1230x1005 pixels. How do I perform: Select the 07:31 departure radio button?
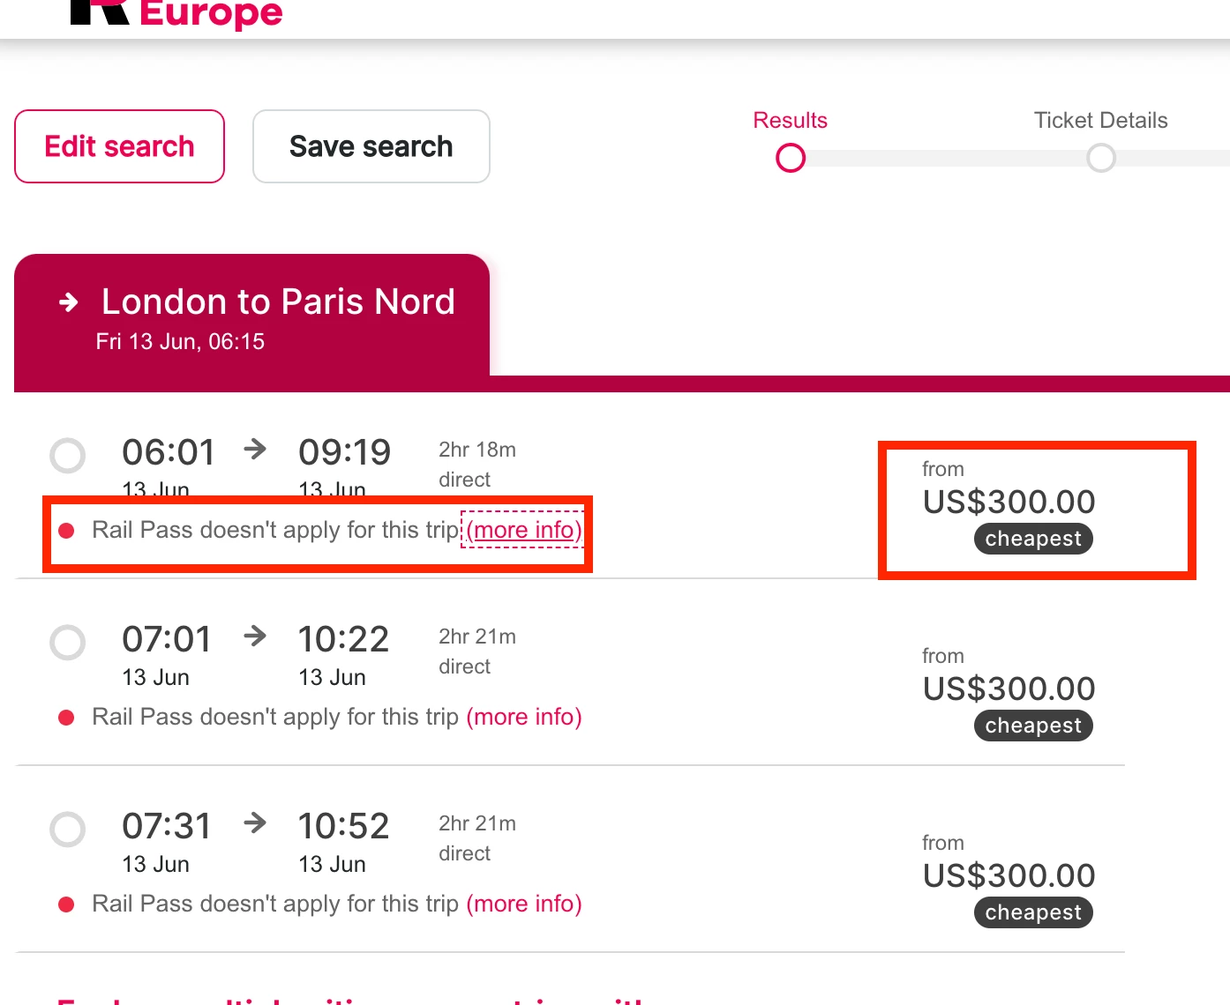pos(68,830)
